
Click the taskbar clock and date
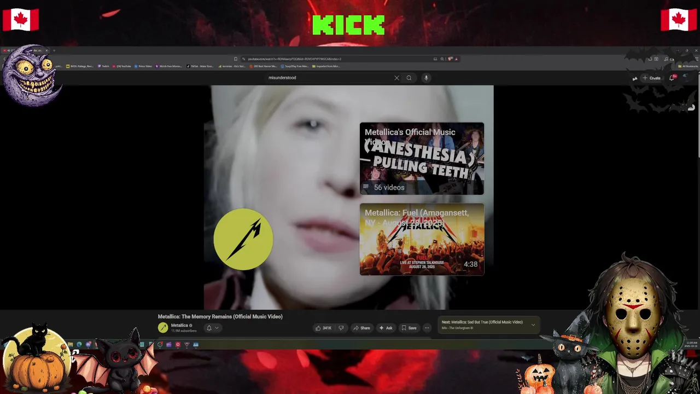pos(691,345)
